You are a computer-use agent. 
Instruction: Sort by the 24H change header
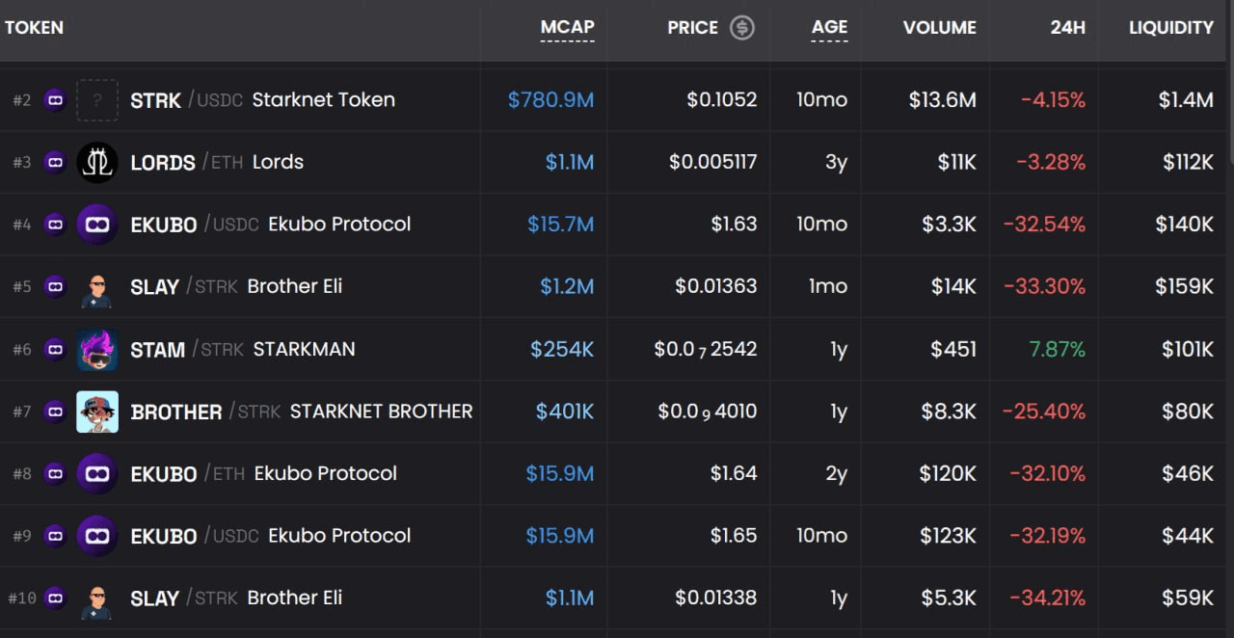1067,28
